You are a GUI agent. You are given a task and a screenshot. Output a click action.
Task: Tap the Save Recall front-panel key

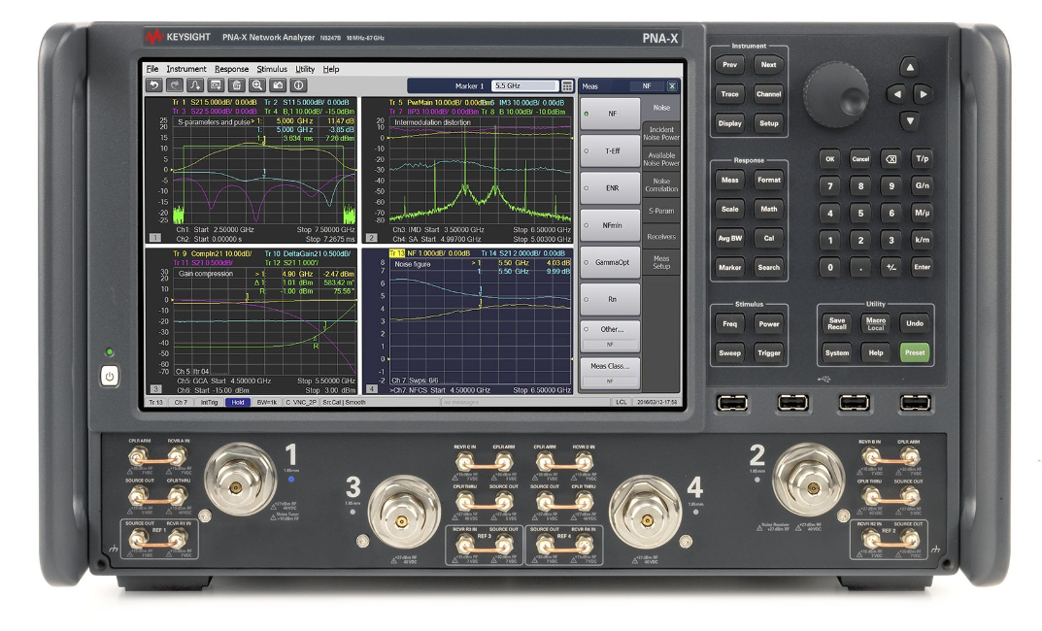(837, 323)
